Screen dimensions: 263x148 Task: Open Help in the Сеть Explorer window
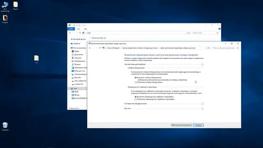coord(219,29)
